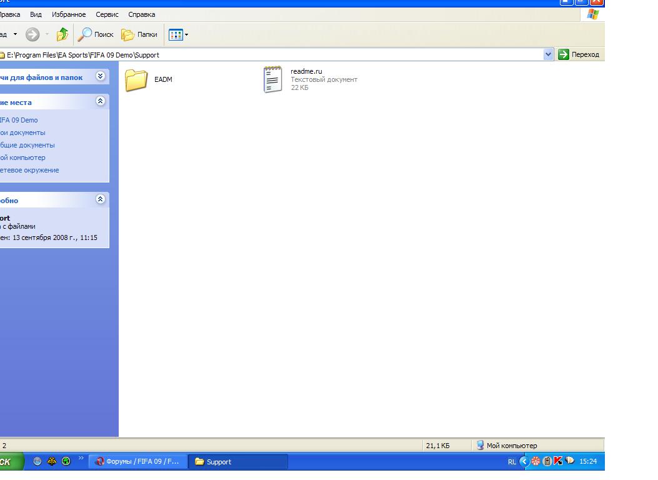The image size is (658, 480).
Task: Open the Views dropdown arrow
Action: click(187, 35)
